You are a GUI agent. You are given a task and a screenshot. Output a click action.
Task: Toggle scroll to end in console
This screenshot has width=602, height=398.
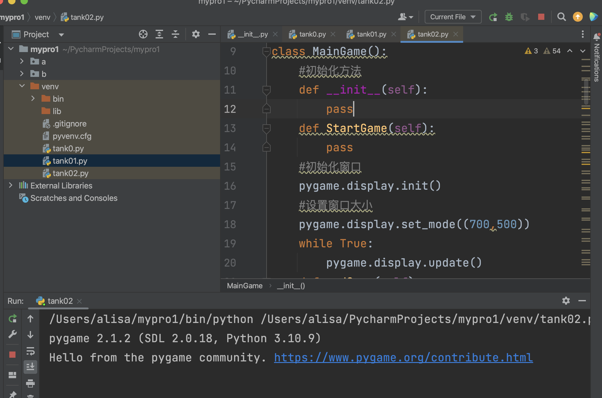[30, 367]
